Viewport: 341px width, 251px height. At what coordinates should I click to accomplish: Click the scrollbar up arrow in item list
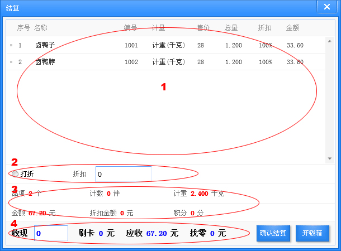330,41
